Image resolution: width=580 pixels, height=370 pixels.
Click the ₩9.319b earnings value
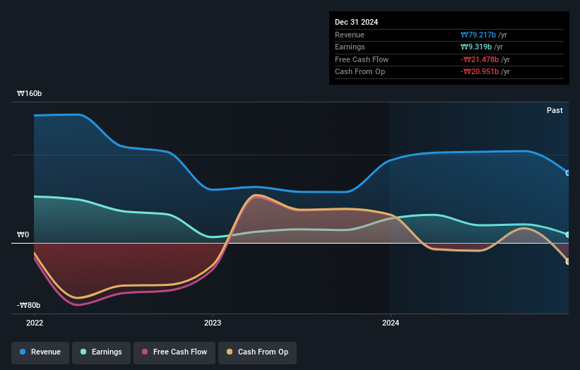click(x=476, y=47)
